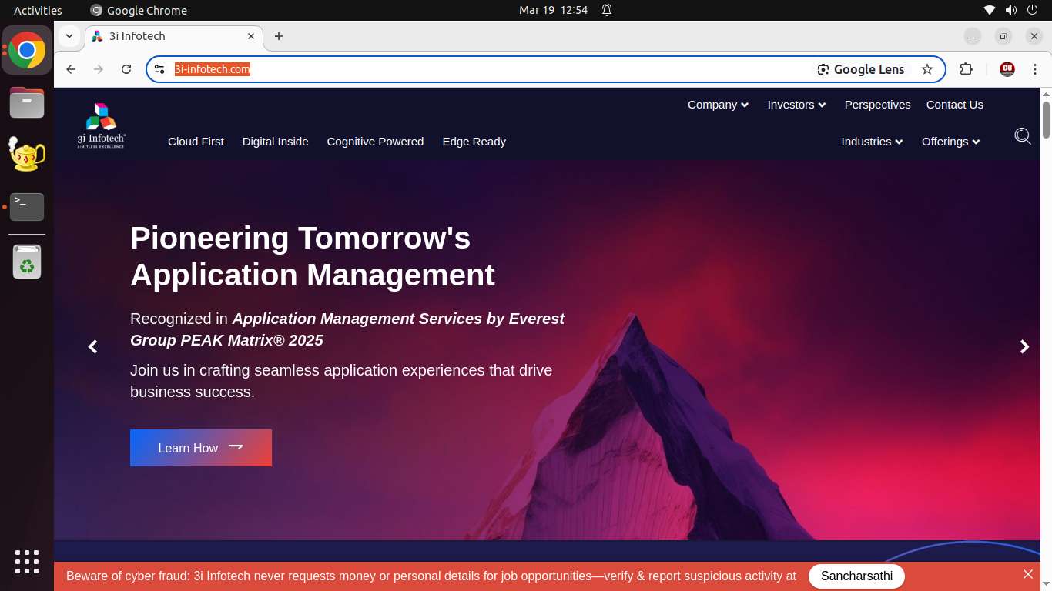Open the volume indicator
The height and width of the screenshot is (591, 1052).
coord(1010,10)
